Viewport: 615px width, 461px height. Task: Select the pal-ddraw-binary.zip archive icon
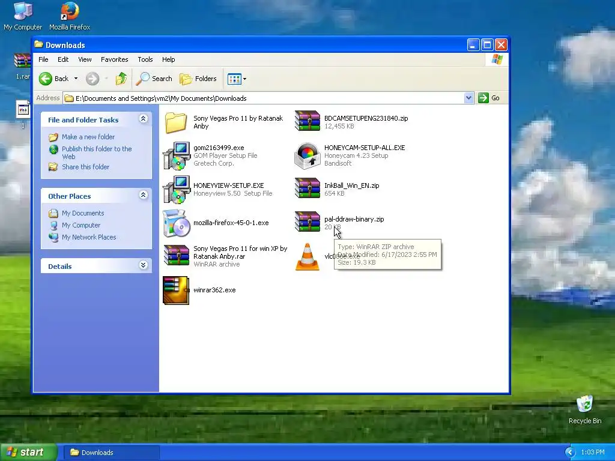307,222
